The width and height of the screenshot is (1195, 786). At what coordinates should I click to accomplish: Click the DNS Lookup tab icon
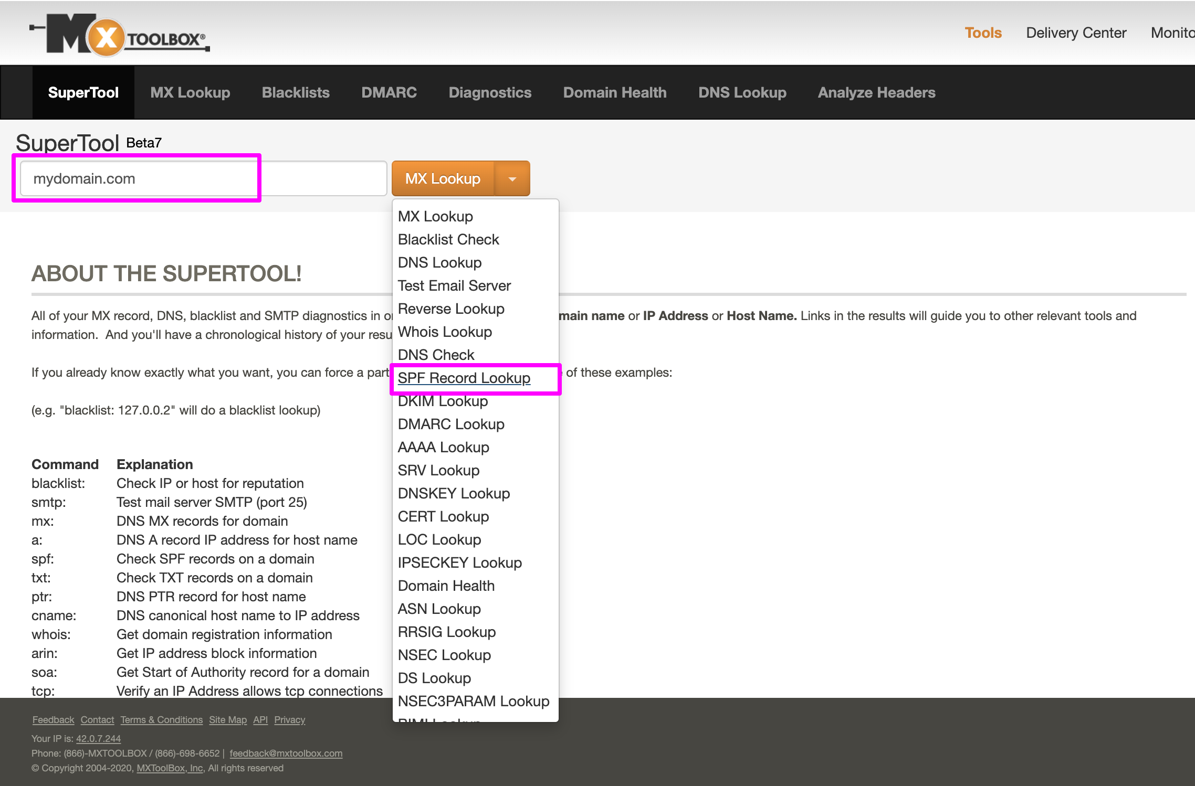tap(741, 91)
